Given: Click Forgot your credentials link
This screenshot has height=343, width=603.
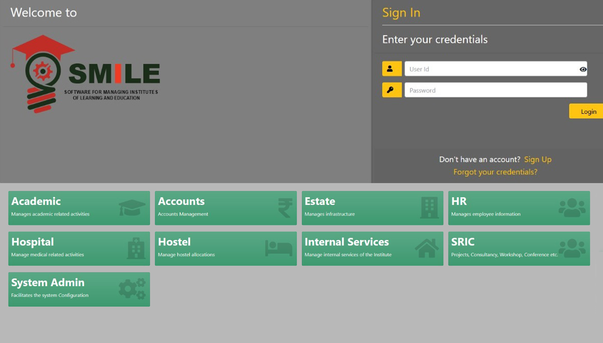Looking at the screenshot, I should pos(495,172).
